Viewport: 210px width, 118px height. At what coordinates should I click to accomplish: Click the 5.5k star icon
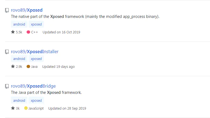pos(13,32)
